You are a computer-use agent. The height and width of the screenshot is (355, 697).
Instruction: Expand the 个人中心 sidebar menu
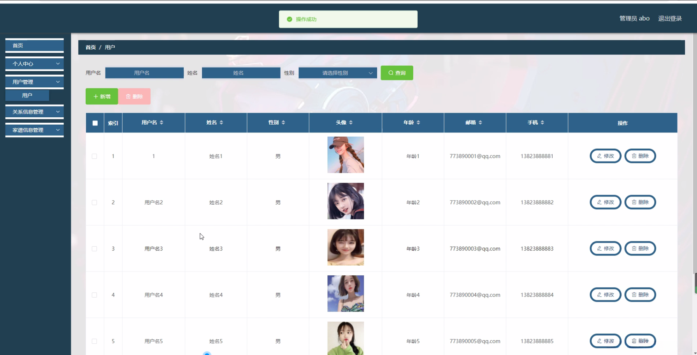click(x=35, y=64)
